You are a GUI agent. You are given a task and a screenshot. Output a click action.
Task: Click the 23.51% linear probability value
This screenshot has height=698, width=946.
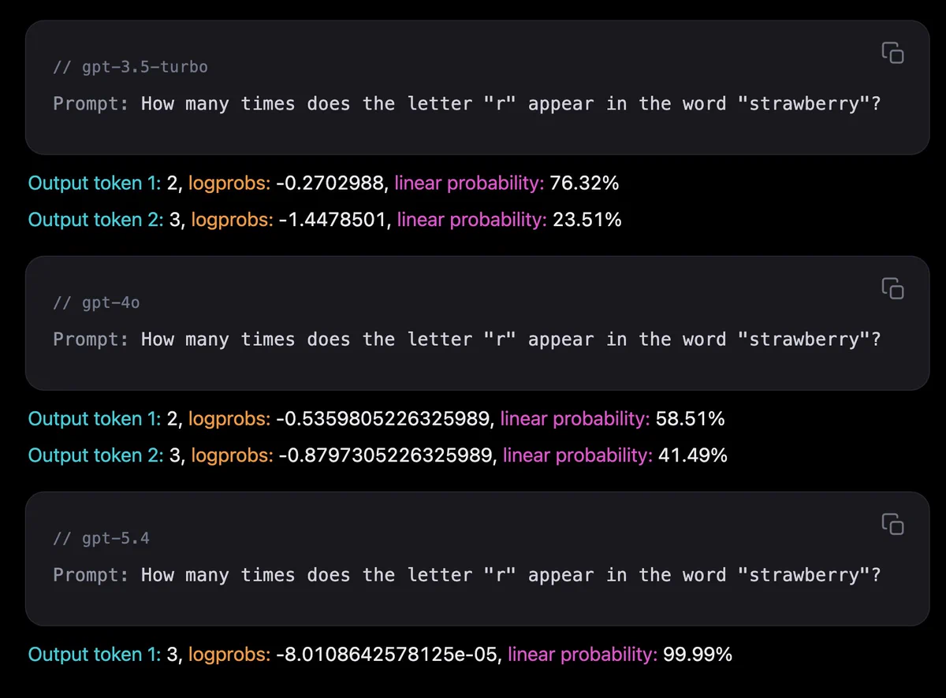(x=587, y=220)
